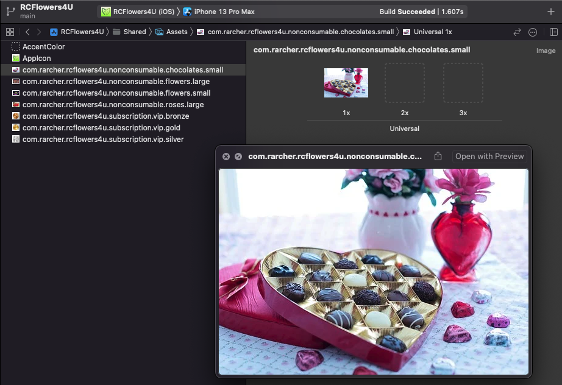Viewport: 562px width, 385px height.
Task: Open the Shared folder breadcrumb
Action: click(129, 32)
